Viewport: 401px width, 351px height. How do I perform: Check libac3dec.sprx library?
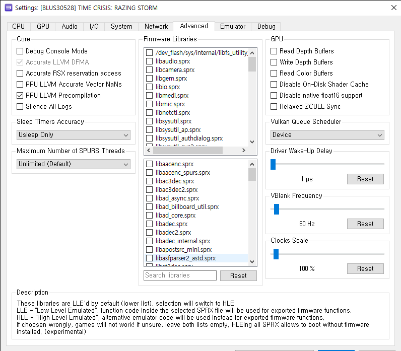coord(149,181)
